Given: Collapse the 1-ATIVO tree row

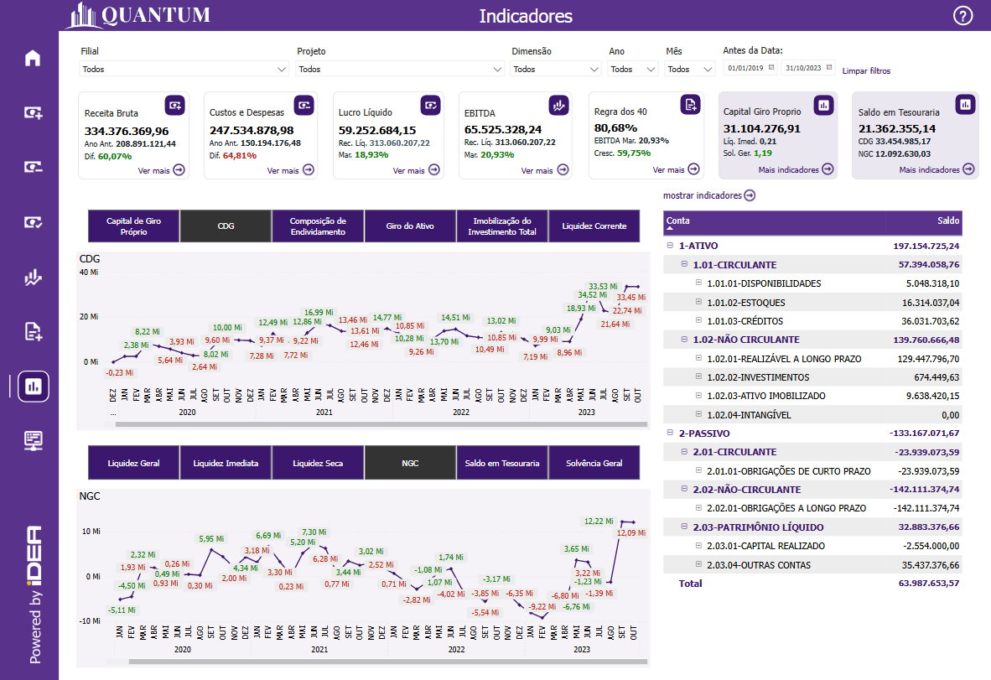Looking at the screenshot, I should click(670, 246).
